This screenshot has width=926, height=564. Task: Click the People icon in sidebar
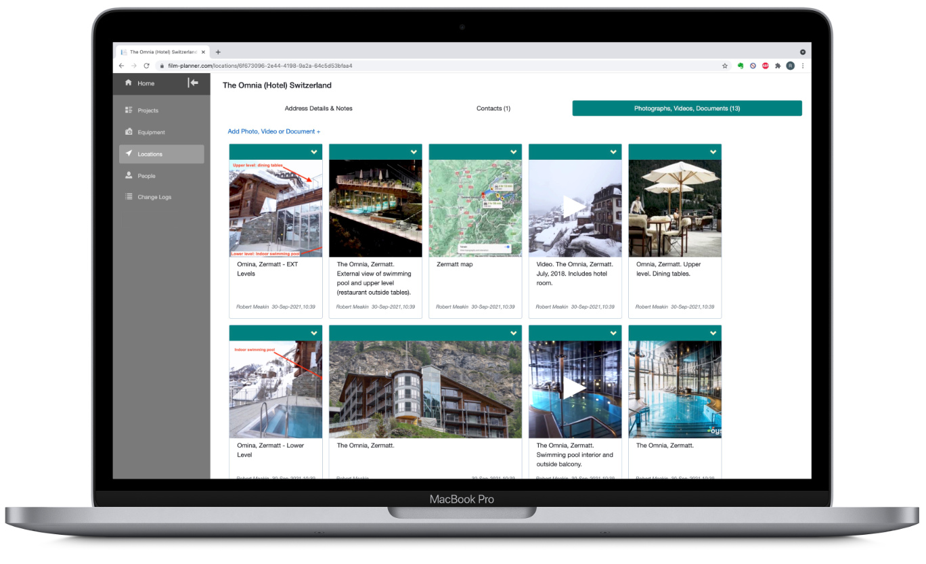129,175
